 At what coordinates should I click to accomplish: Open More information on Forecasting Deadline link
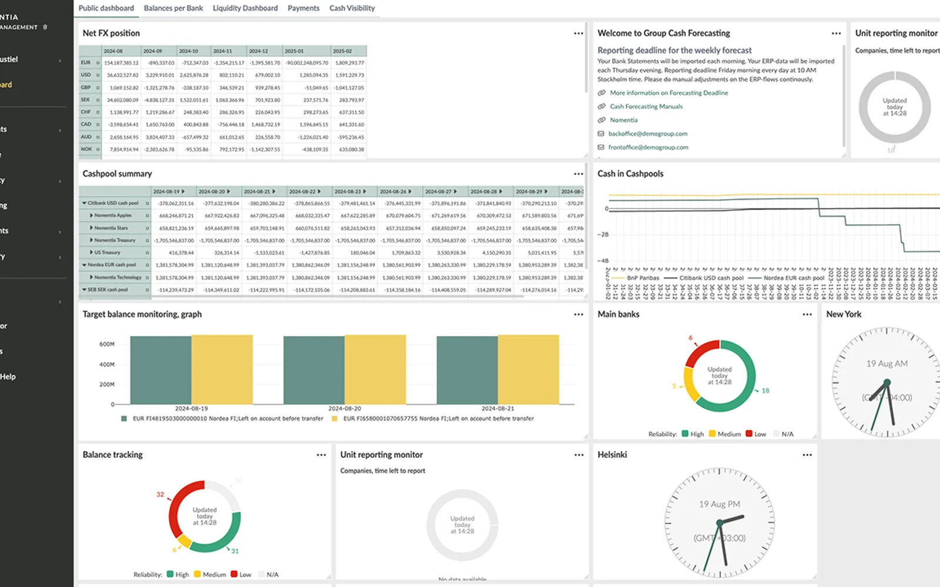click(669, 93)
